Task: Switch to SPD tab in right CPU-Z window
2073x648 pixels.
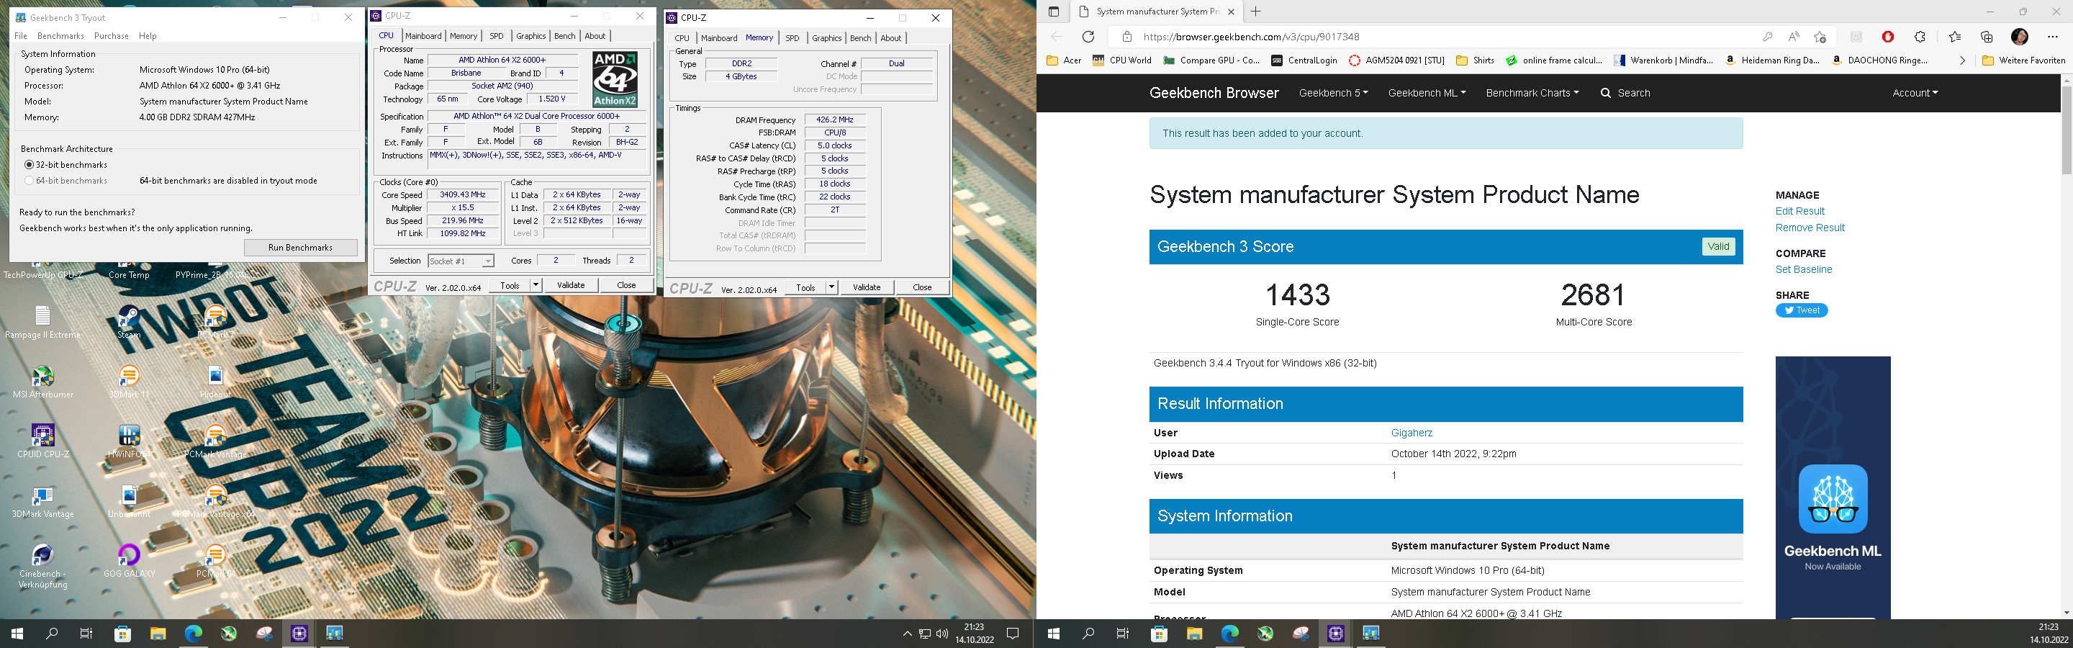Action: [792, 38]
